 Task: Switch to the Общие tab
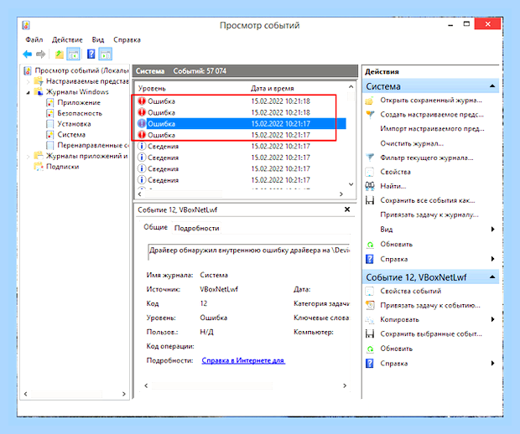(x=155, y=227)
